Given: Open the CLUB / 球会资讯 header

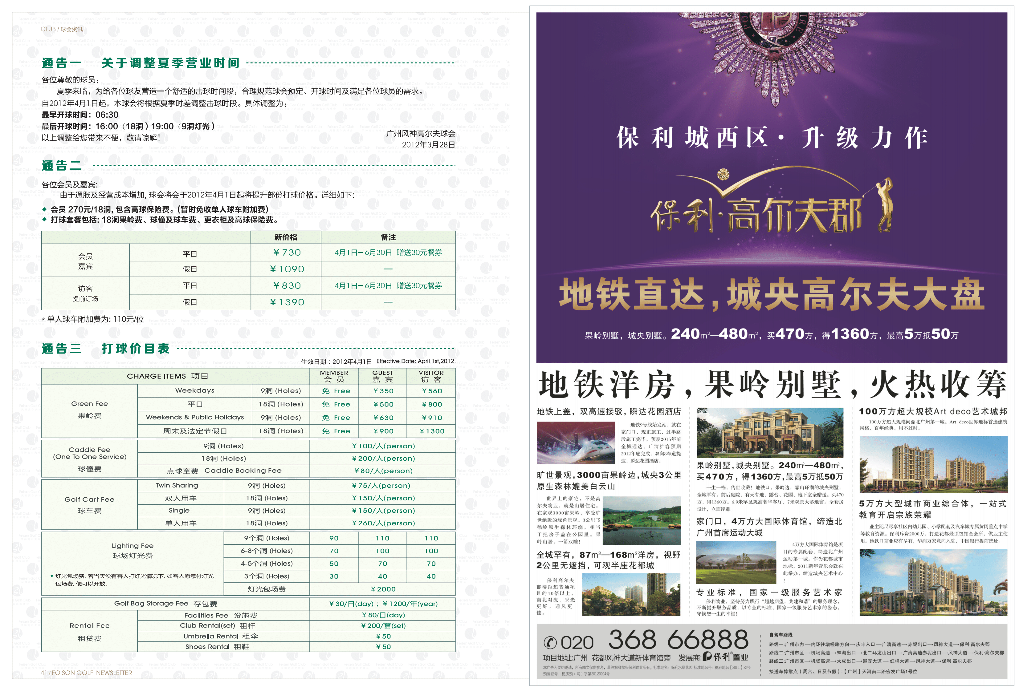Looking at the screenshot, I should (61, 29).
